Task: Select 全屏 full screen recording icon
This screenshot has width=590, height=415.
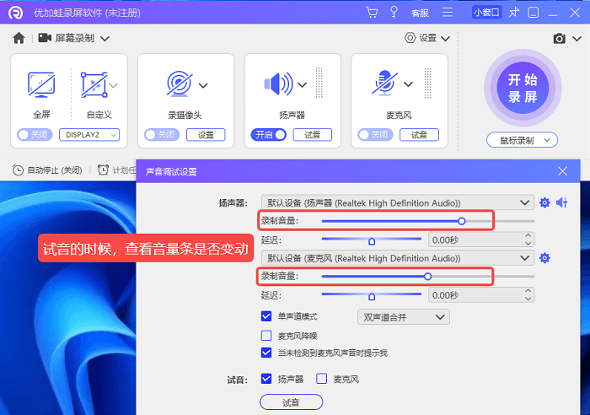Action: click(x=41, y=84)
